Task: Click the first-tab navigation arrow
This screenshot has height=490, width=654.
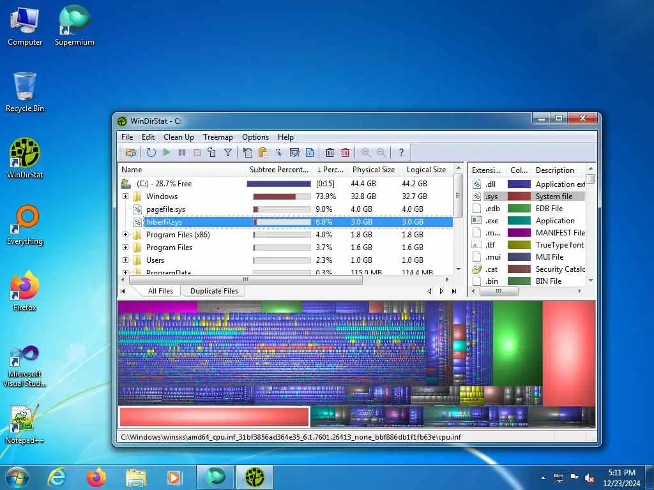Action: 123,291
